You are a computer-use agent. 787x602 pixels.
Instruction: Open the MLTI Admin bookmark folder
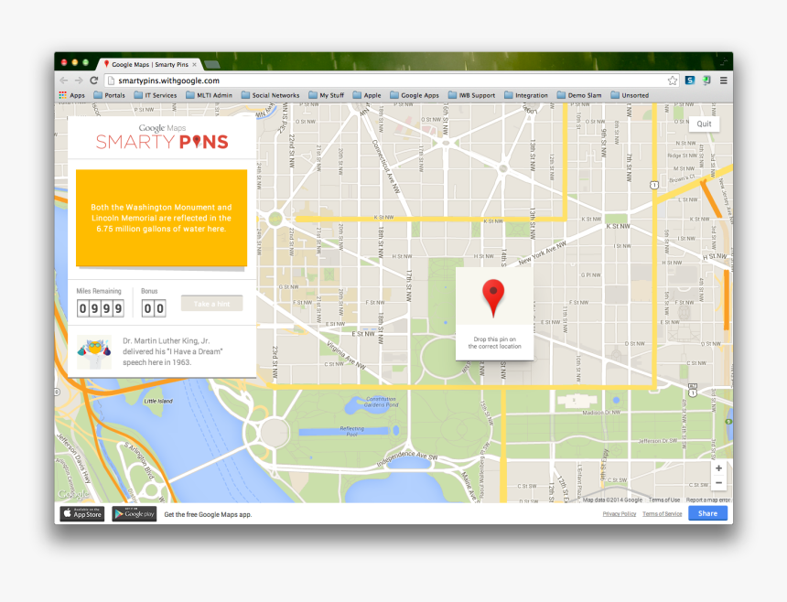pyautogui.click(x=209, y=95)
